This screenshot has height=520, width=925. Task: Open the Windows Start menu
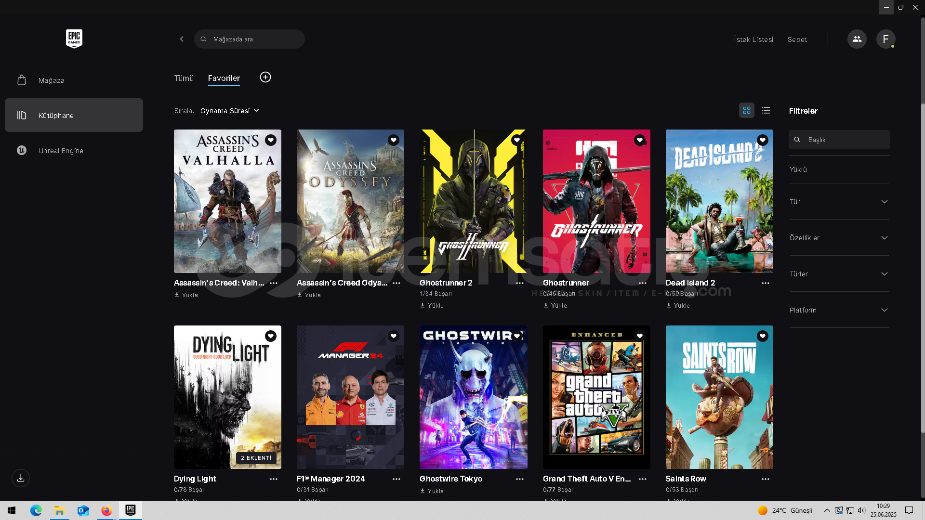[12, 510]
